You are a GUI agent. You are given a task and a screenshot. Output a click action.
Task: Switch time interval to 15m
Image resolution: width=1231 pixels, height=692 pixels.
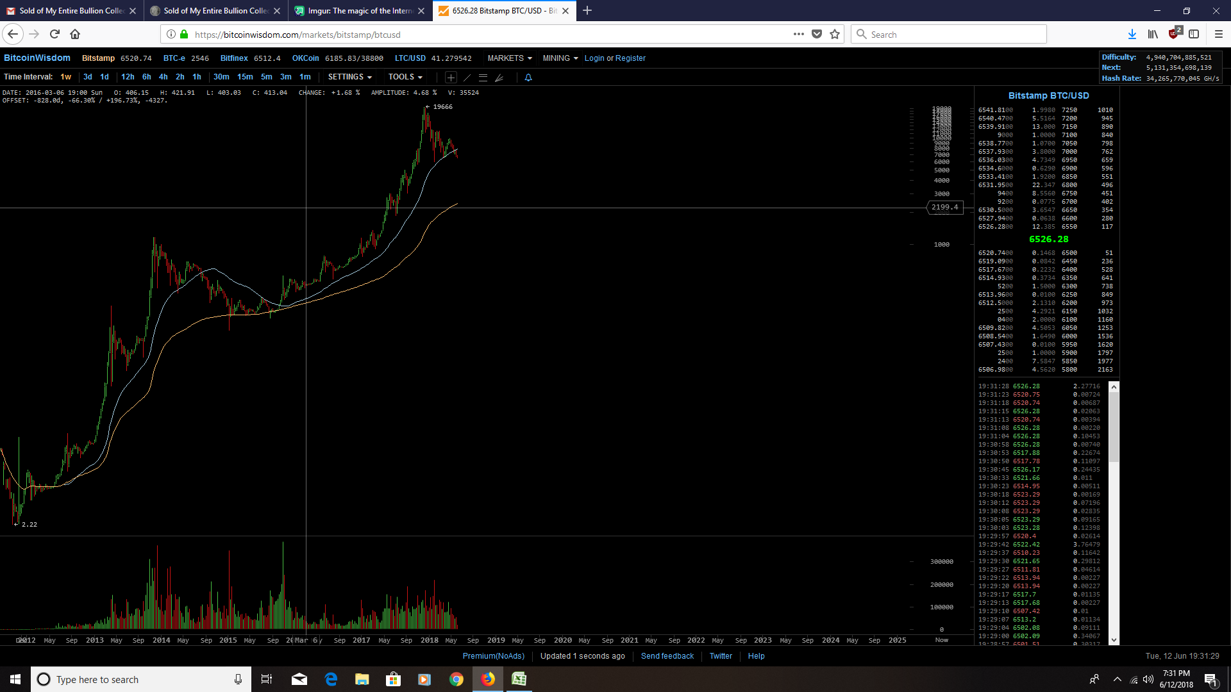coord(245,77)
